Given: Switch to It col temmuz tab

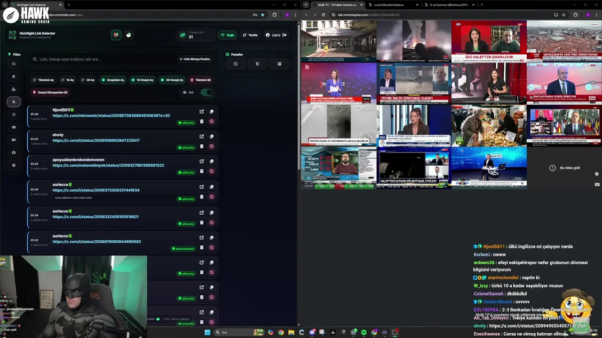Looking at the screenshot, I should (449, 5).
